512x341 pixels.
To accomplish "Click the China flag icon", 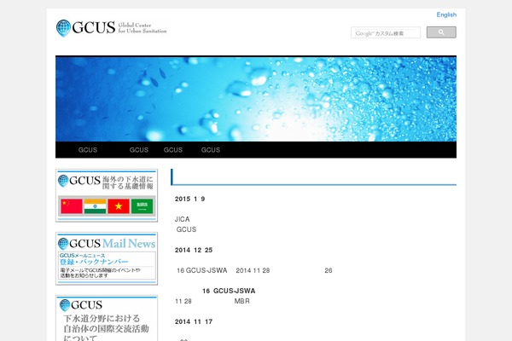I will (72, 206).
